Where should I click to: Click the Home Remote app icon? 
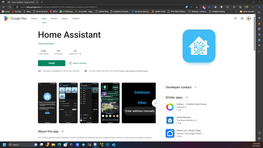click(x=170, y=120)
